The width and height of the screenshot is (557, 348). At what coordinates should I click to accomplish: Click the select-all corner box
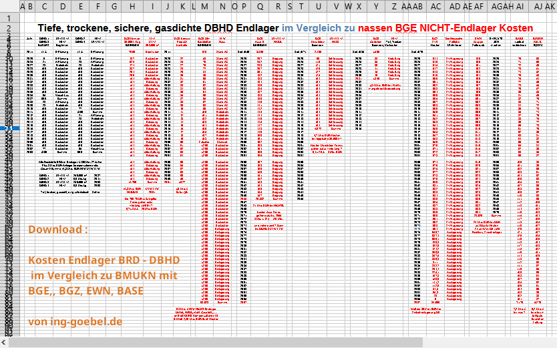pos(9,7)
